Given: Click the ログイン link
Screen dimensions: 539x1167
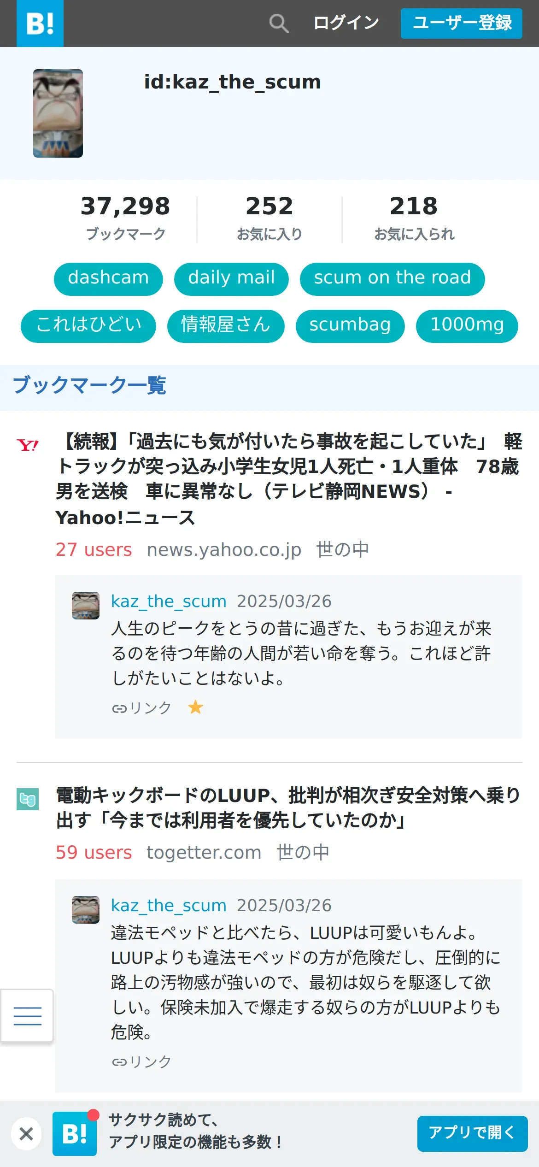Looking at the screenshot, I should pos(346,23).
